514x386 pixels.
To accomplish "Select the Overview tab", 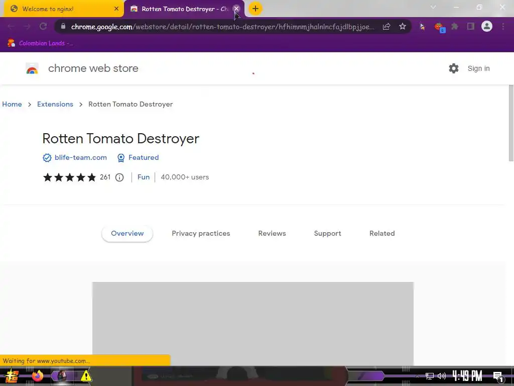I will 127,233.
